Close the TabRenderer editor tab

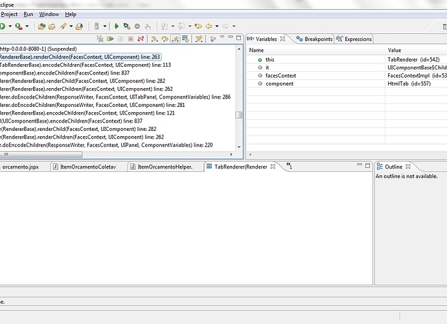tap(273, 167)
